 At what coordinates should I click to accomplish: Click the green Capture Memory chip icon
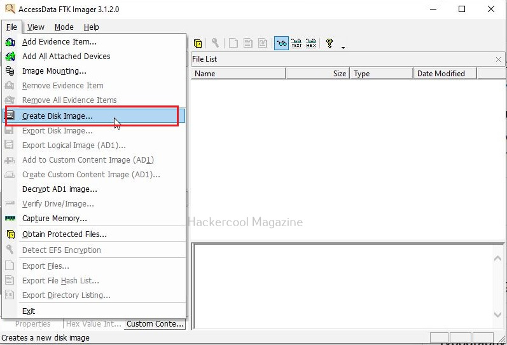10,219
